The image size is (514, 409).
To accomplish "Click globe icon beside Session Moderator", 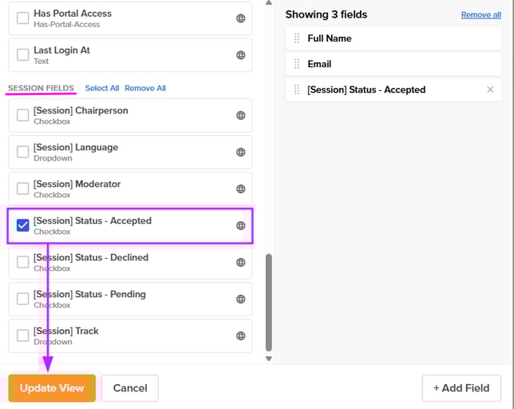I will pyautogui.click(x=240, y=189).
